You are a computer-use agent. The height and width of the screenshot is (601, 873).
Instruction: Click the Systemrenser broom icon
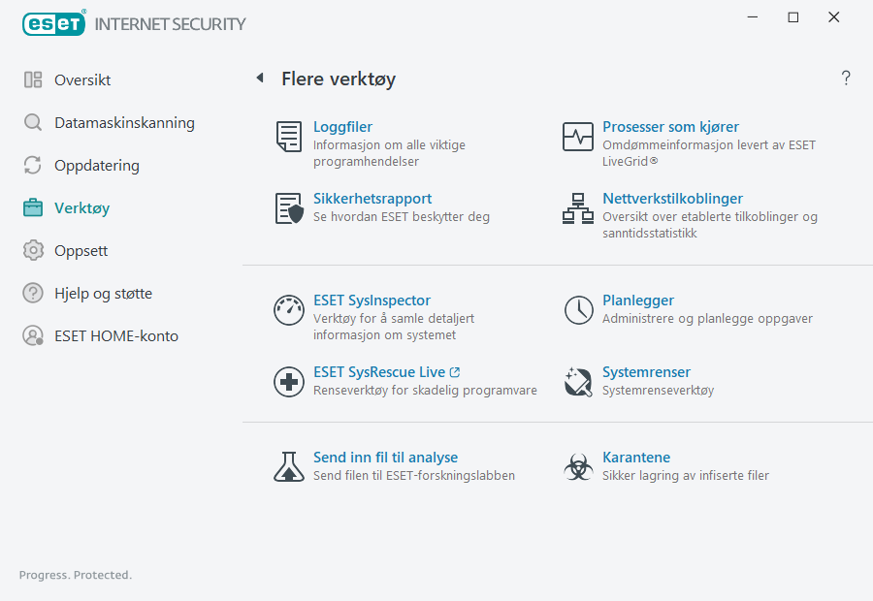[x=578, y=381]
